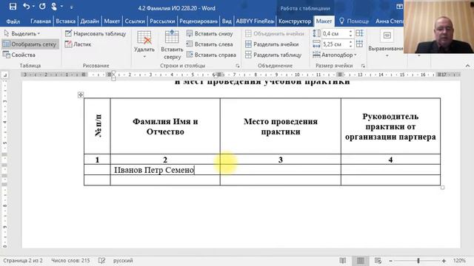The height and width of the screenshot is (266, 474).
Task: Undo the last action
Action: click(x=27, y=7)
